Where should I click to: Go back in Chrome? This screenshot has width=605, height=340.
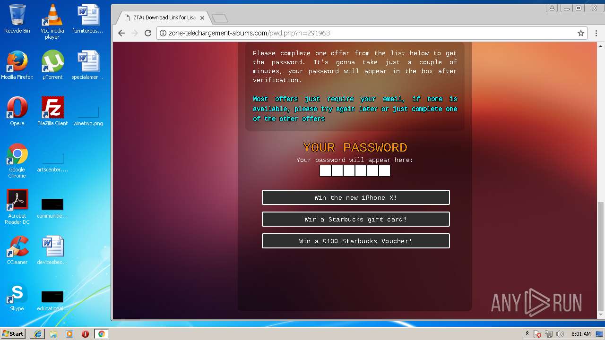[x=121, y=33]
